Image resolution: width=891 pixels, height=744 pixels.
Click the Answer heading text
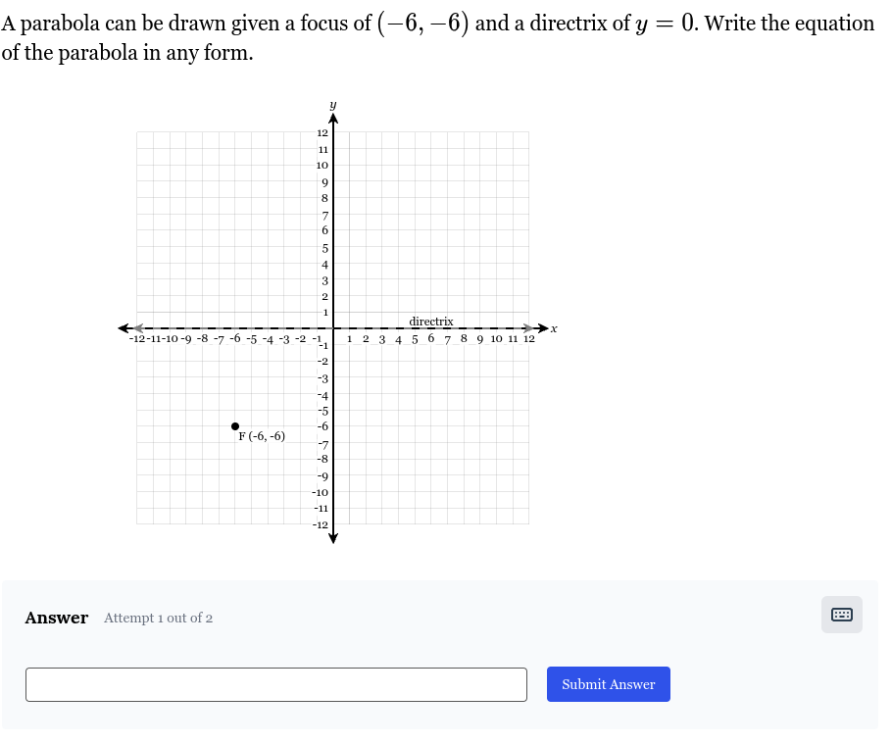[x=56, y=618]
